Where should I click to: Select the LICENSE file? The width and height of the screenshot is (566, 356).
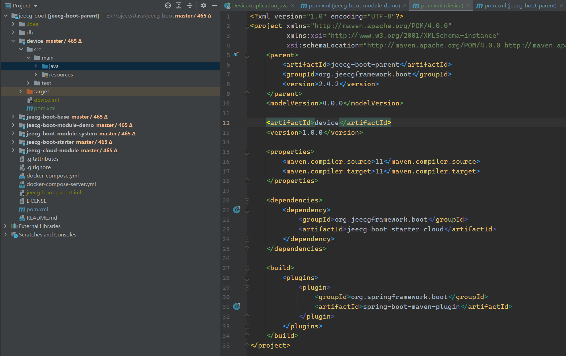coord(36,201)
